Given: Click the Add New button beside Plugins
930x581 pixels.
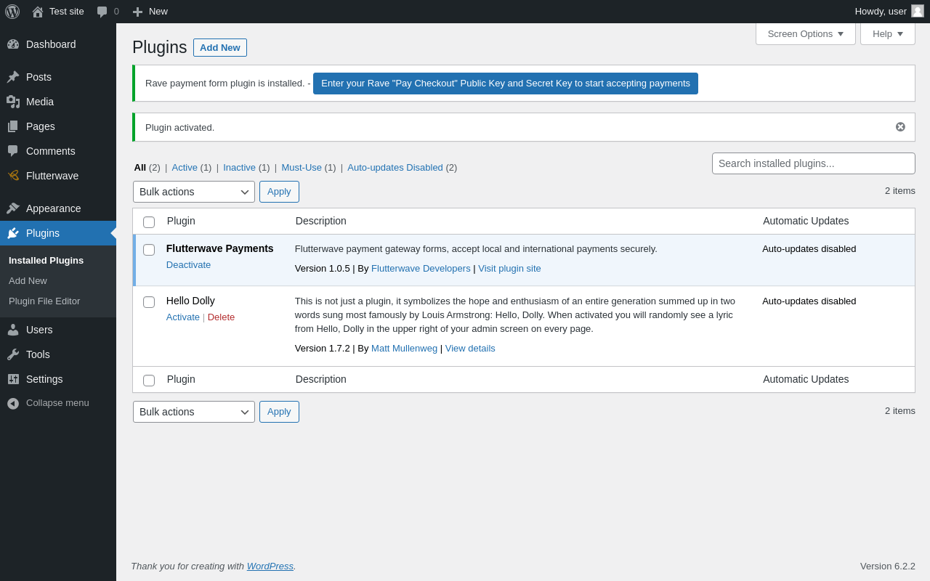Looking at the screenshot, I should pyautogui.click(x=219, y=48).
